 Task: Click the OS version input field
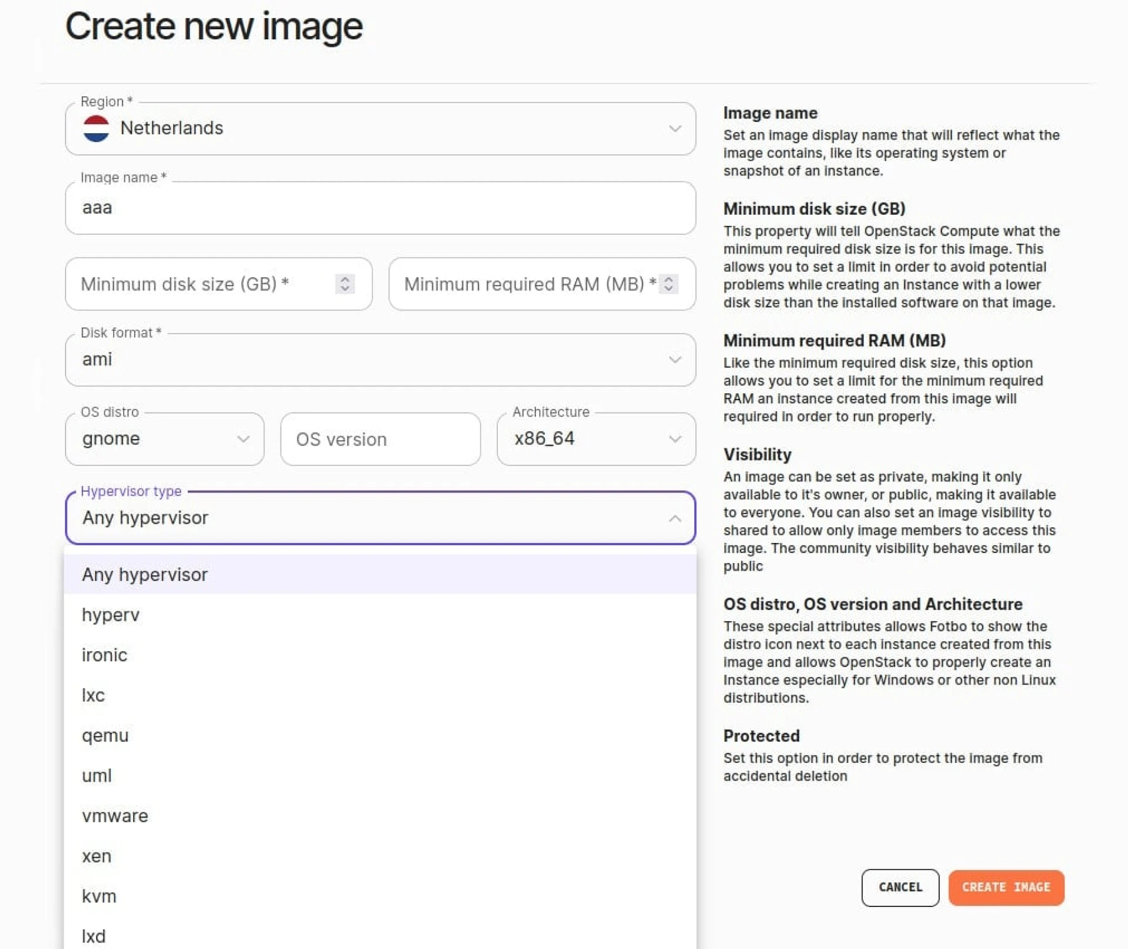pos(381,439)
